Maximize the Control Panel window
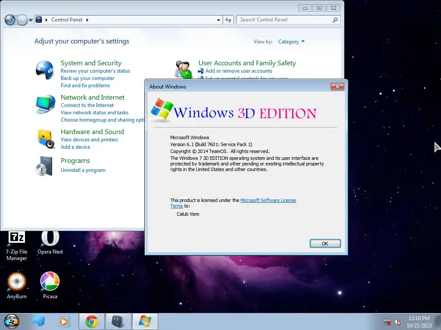441x330 pixels. (x=319, y=8)
